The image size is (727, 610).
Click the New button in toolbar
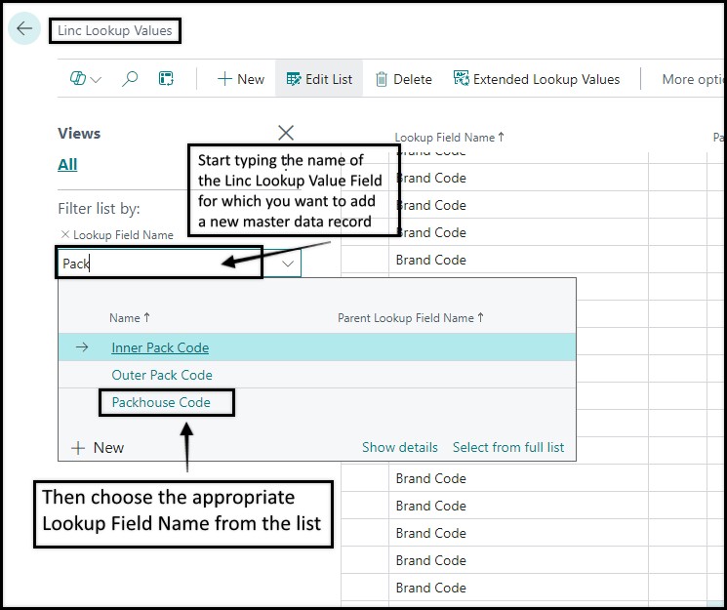pos(240,79)
